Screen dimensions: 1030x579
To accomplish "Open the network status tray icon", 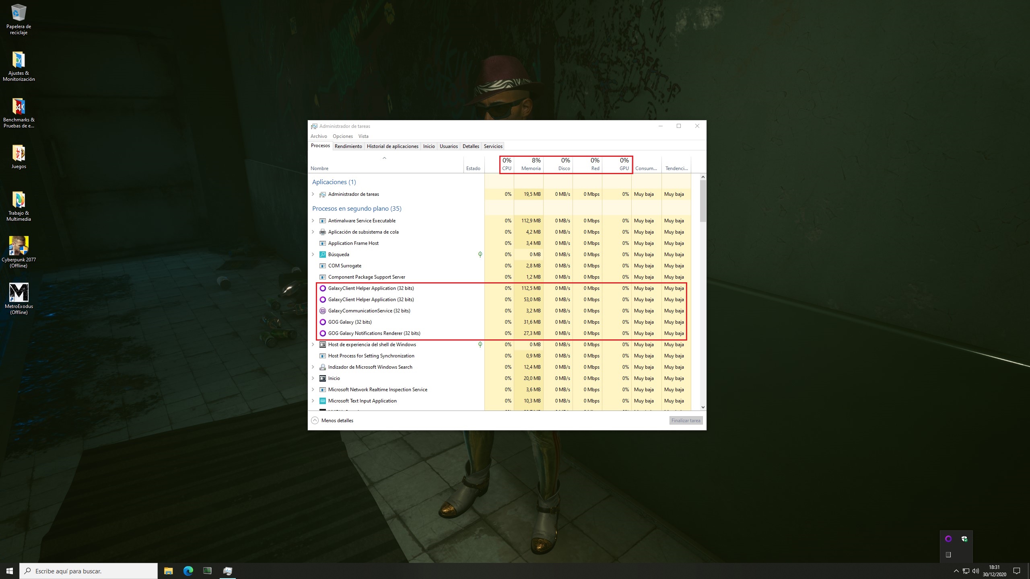I will [966, 571].
